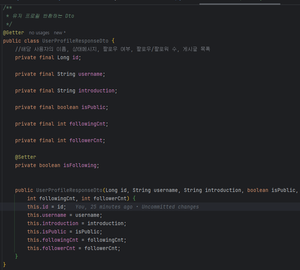
Task: Click "introduction" in the field declaration
Action: (96, 91)
